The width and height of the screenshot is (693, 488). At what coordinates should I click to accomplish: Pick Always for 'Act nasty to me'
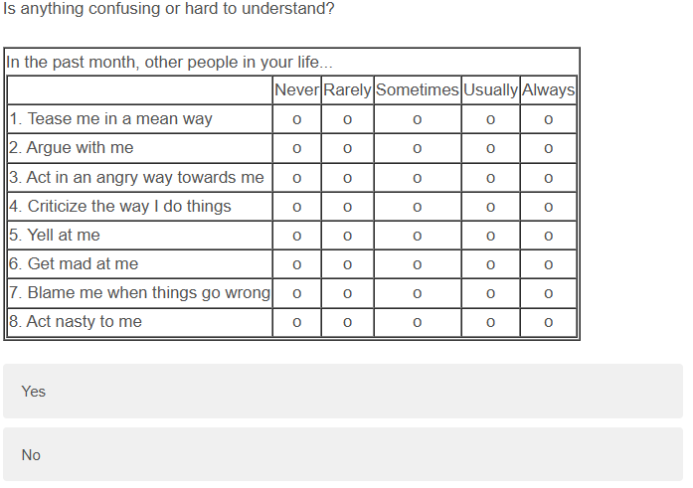click(548, 322)
